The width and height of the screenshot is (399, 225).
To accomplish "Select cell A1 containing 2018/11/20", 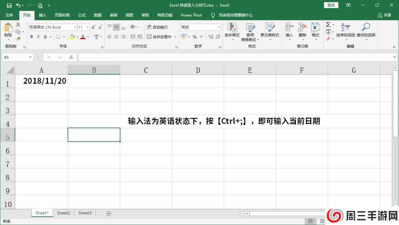I will click(41, 81).
